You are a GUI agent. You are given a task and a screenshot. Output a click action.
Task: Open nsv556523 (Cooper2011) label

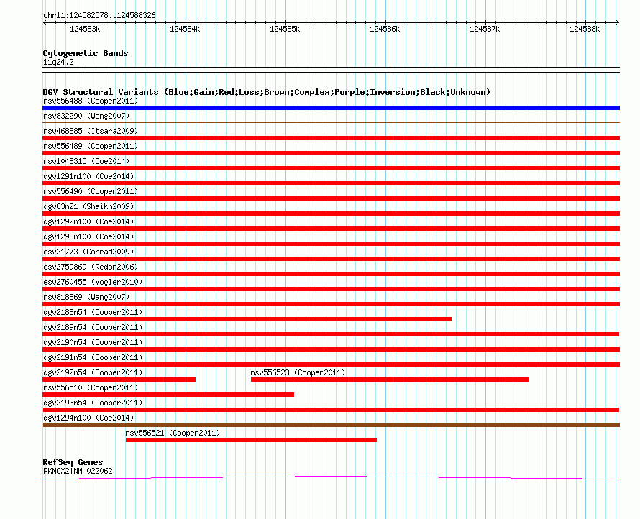click(x=298, y=372)
